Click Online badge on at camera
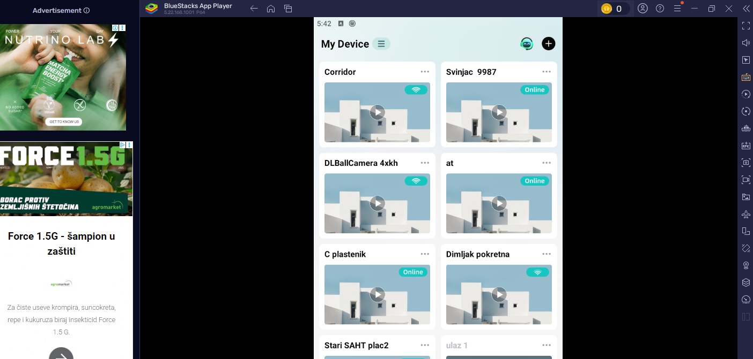 click(x=535, y=181)
